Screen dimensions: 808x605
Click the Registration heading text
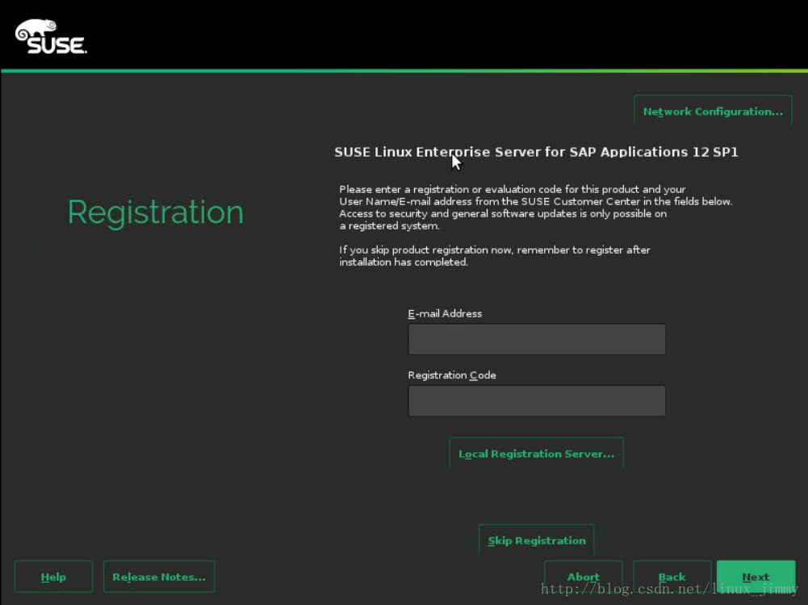155,212
